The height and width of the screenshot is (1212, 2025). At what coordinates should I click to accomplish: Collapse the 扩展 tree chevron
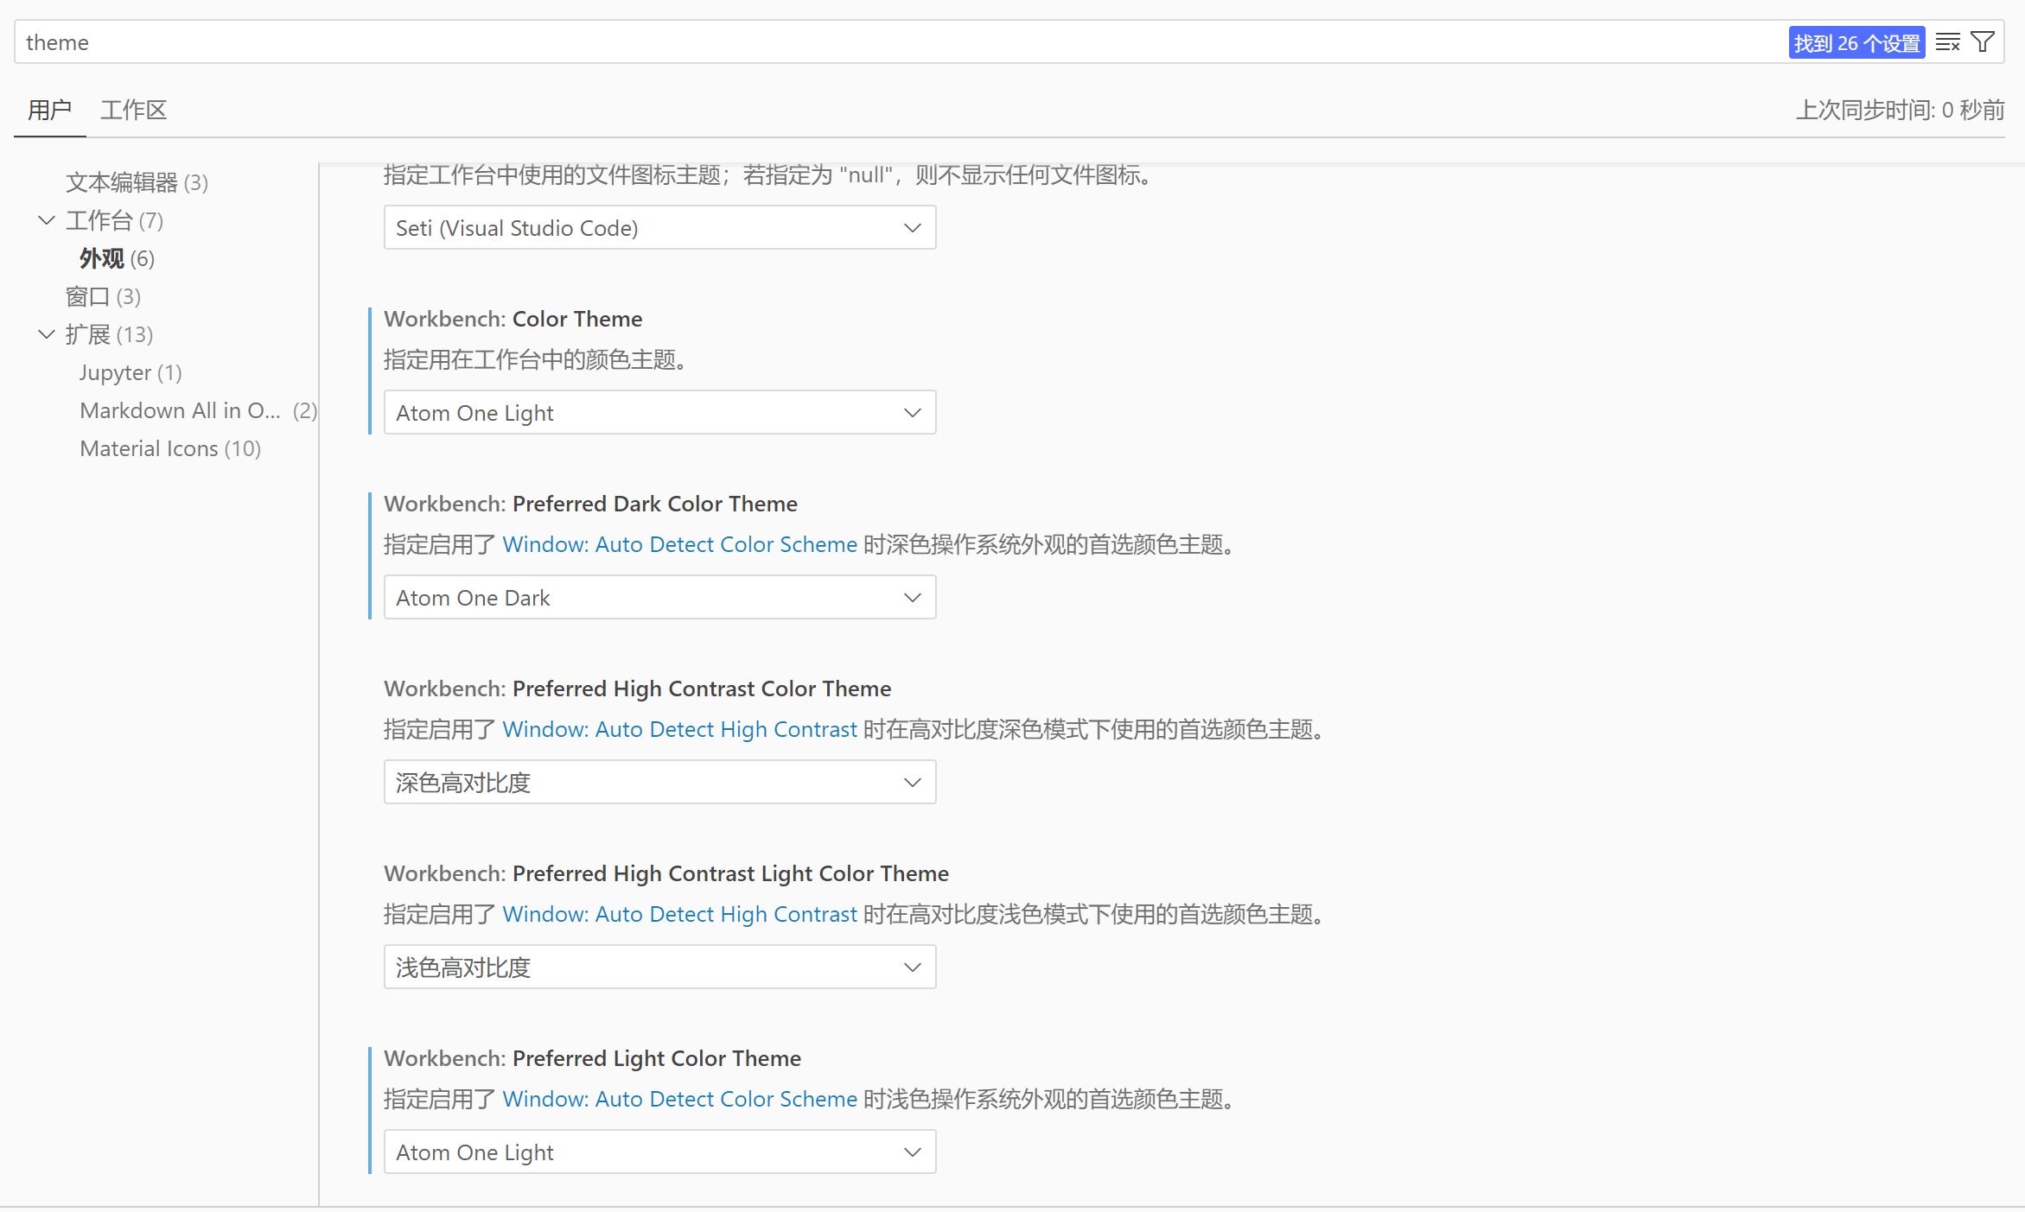pyautogui.click(x=47, y=334)
